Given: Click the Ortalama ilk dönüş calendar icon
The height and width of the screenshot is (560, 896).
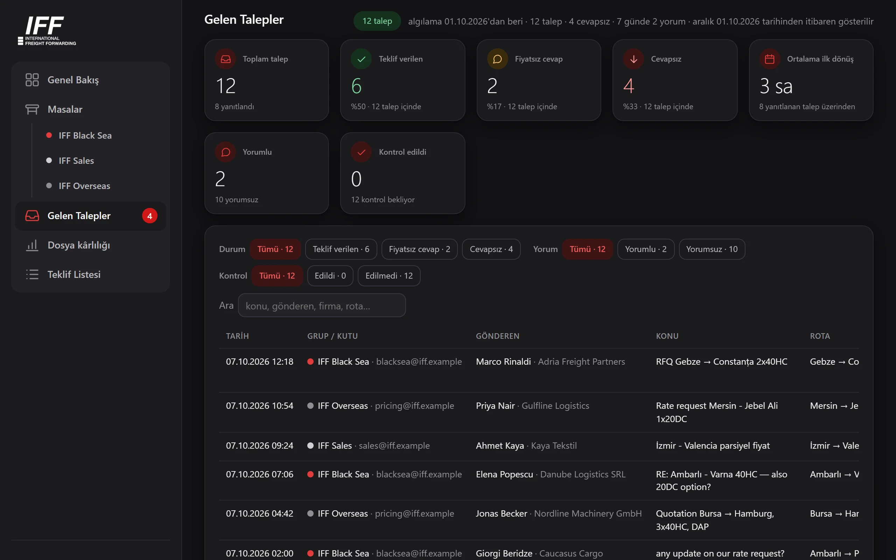Looking at the screenshot, I should point(769,59).
